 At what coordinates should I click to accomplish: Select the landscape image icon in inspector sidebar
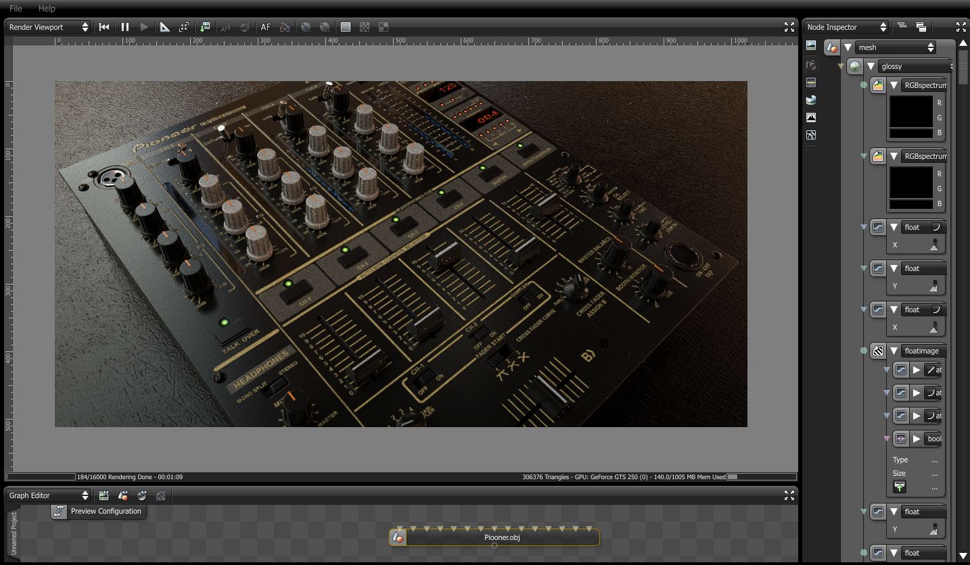point(811,46)
